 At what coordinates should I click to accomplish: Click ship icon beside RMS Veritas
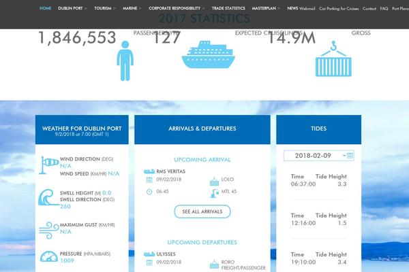[149, 171]
